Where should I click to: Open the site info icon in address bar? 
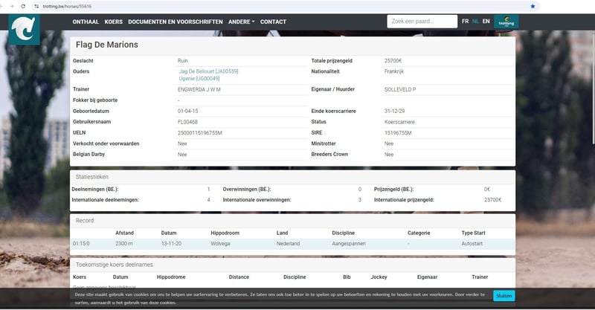[36, 6]
